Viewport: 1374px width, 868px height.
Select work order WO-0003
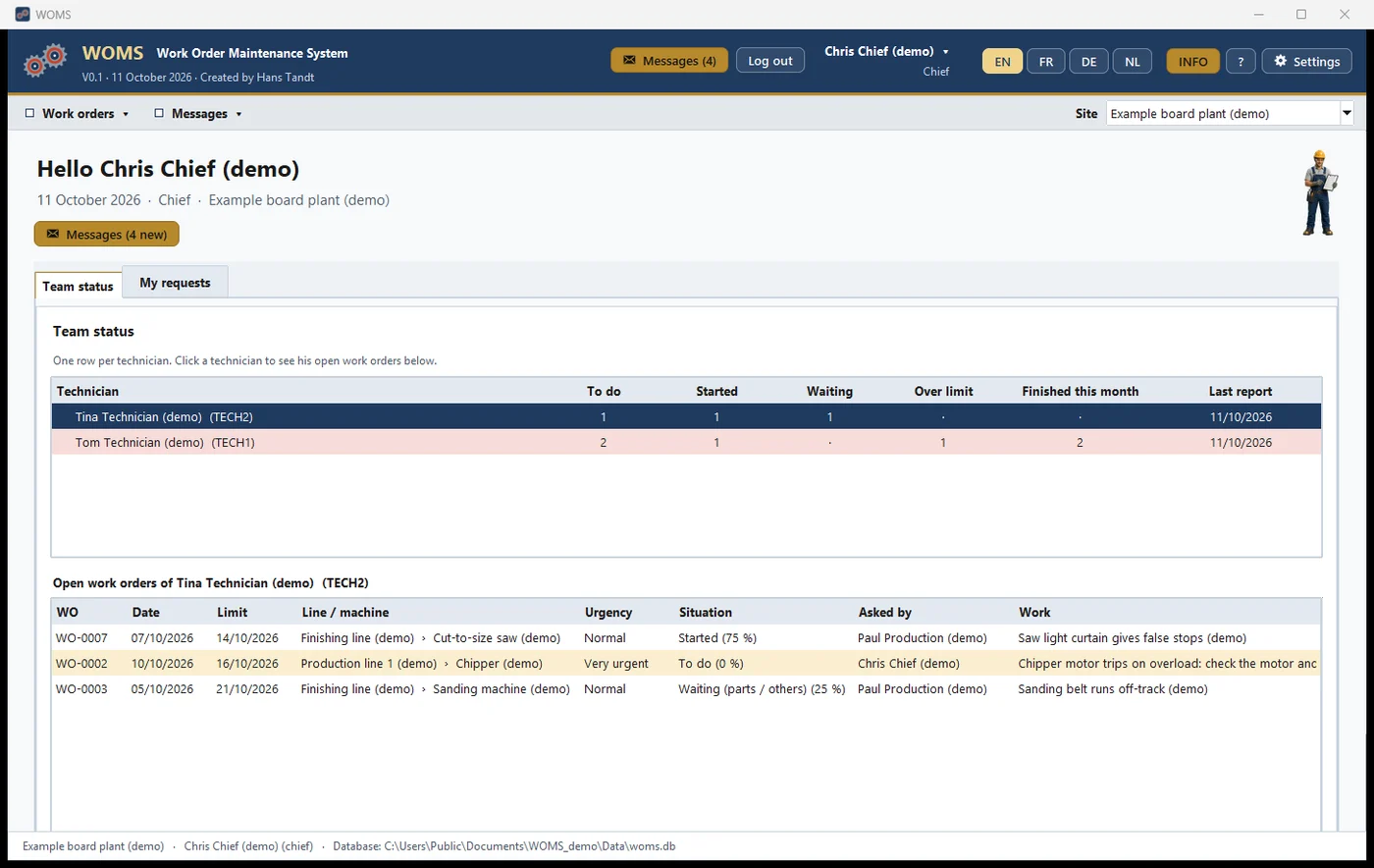[x=686, y=688]
